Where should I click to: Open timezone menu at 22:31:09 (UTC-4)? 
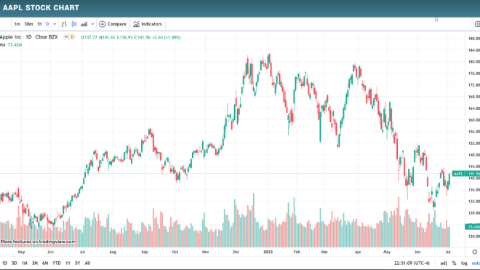(x=412, y=263)
